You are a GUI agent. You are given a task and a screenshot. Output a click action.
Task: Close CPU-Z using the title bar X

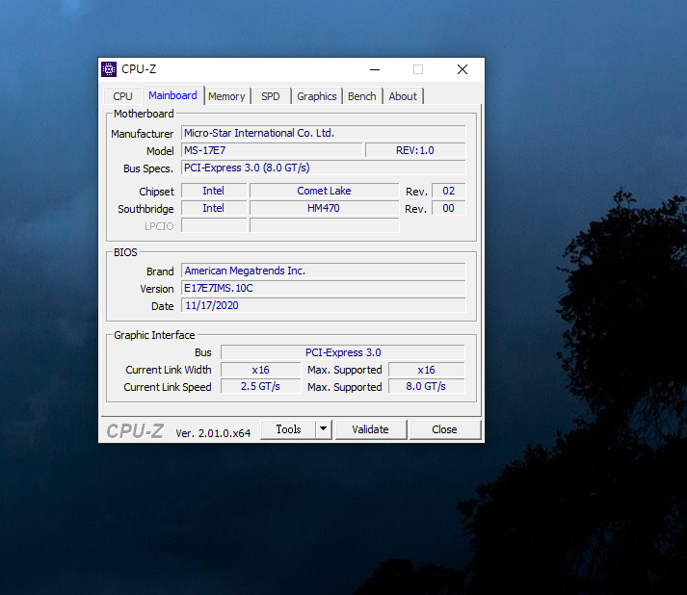coord(462,69)
